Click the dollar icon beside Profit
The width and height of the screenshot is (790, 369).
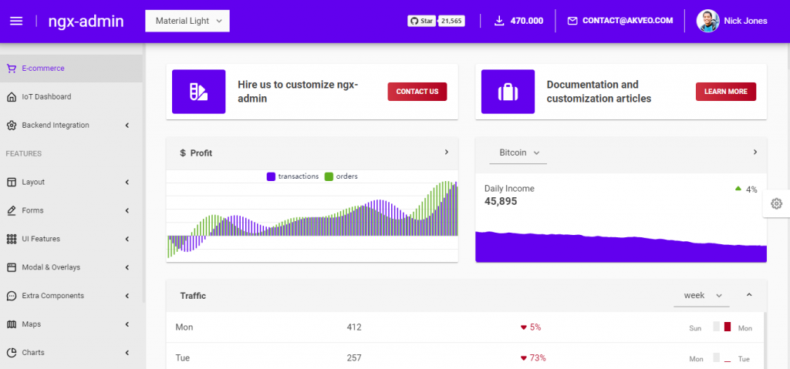click(x=182, y=153)
